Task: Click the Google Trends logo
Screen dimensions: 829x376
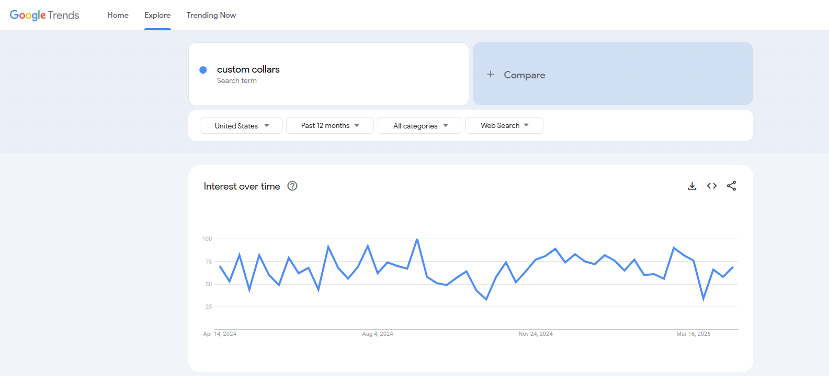Action: point(44,15)
